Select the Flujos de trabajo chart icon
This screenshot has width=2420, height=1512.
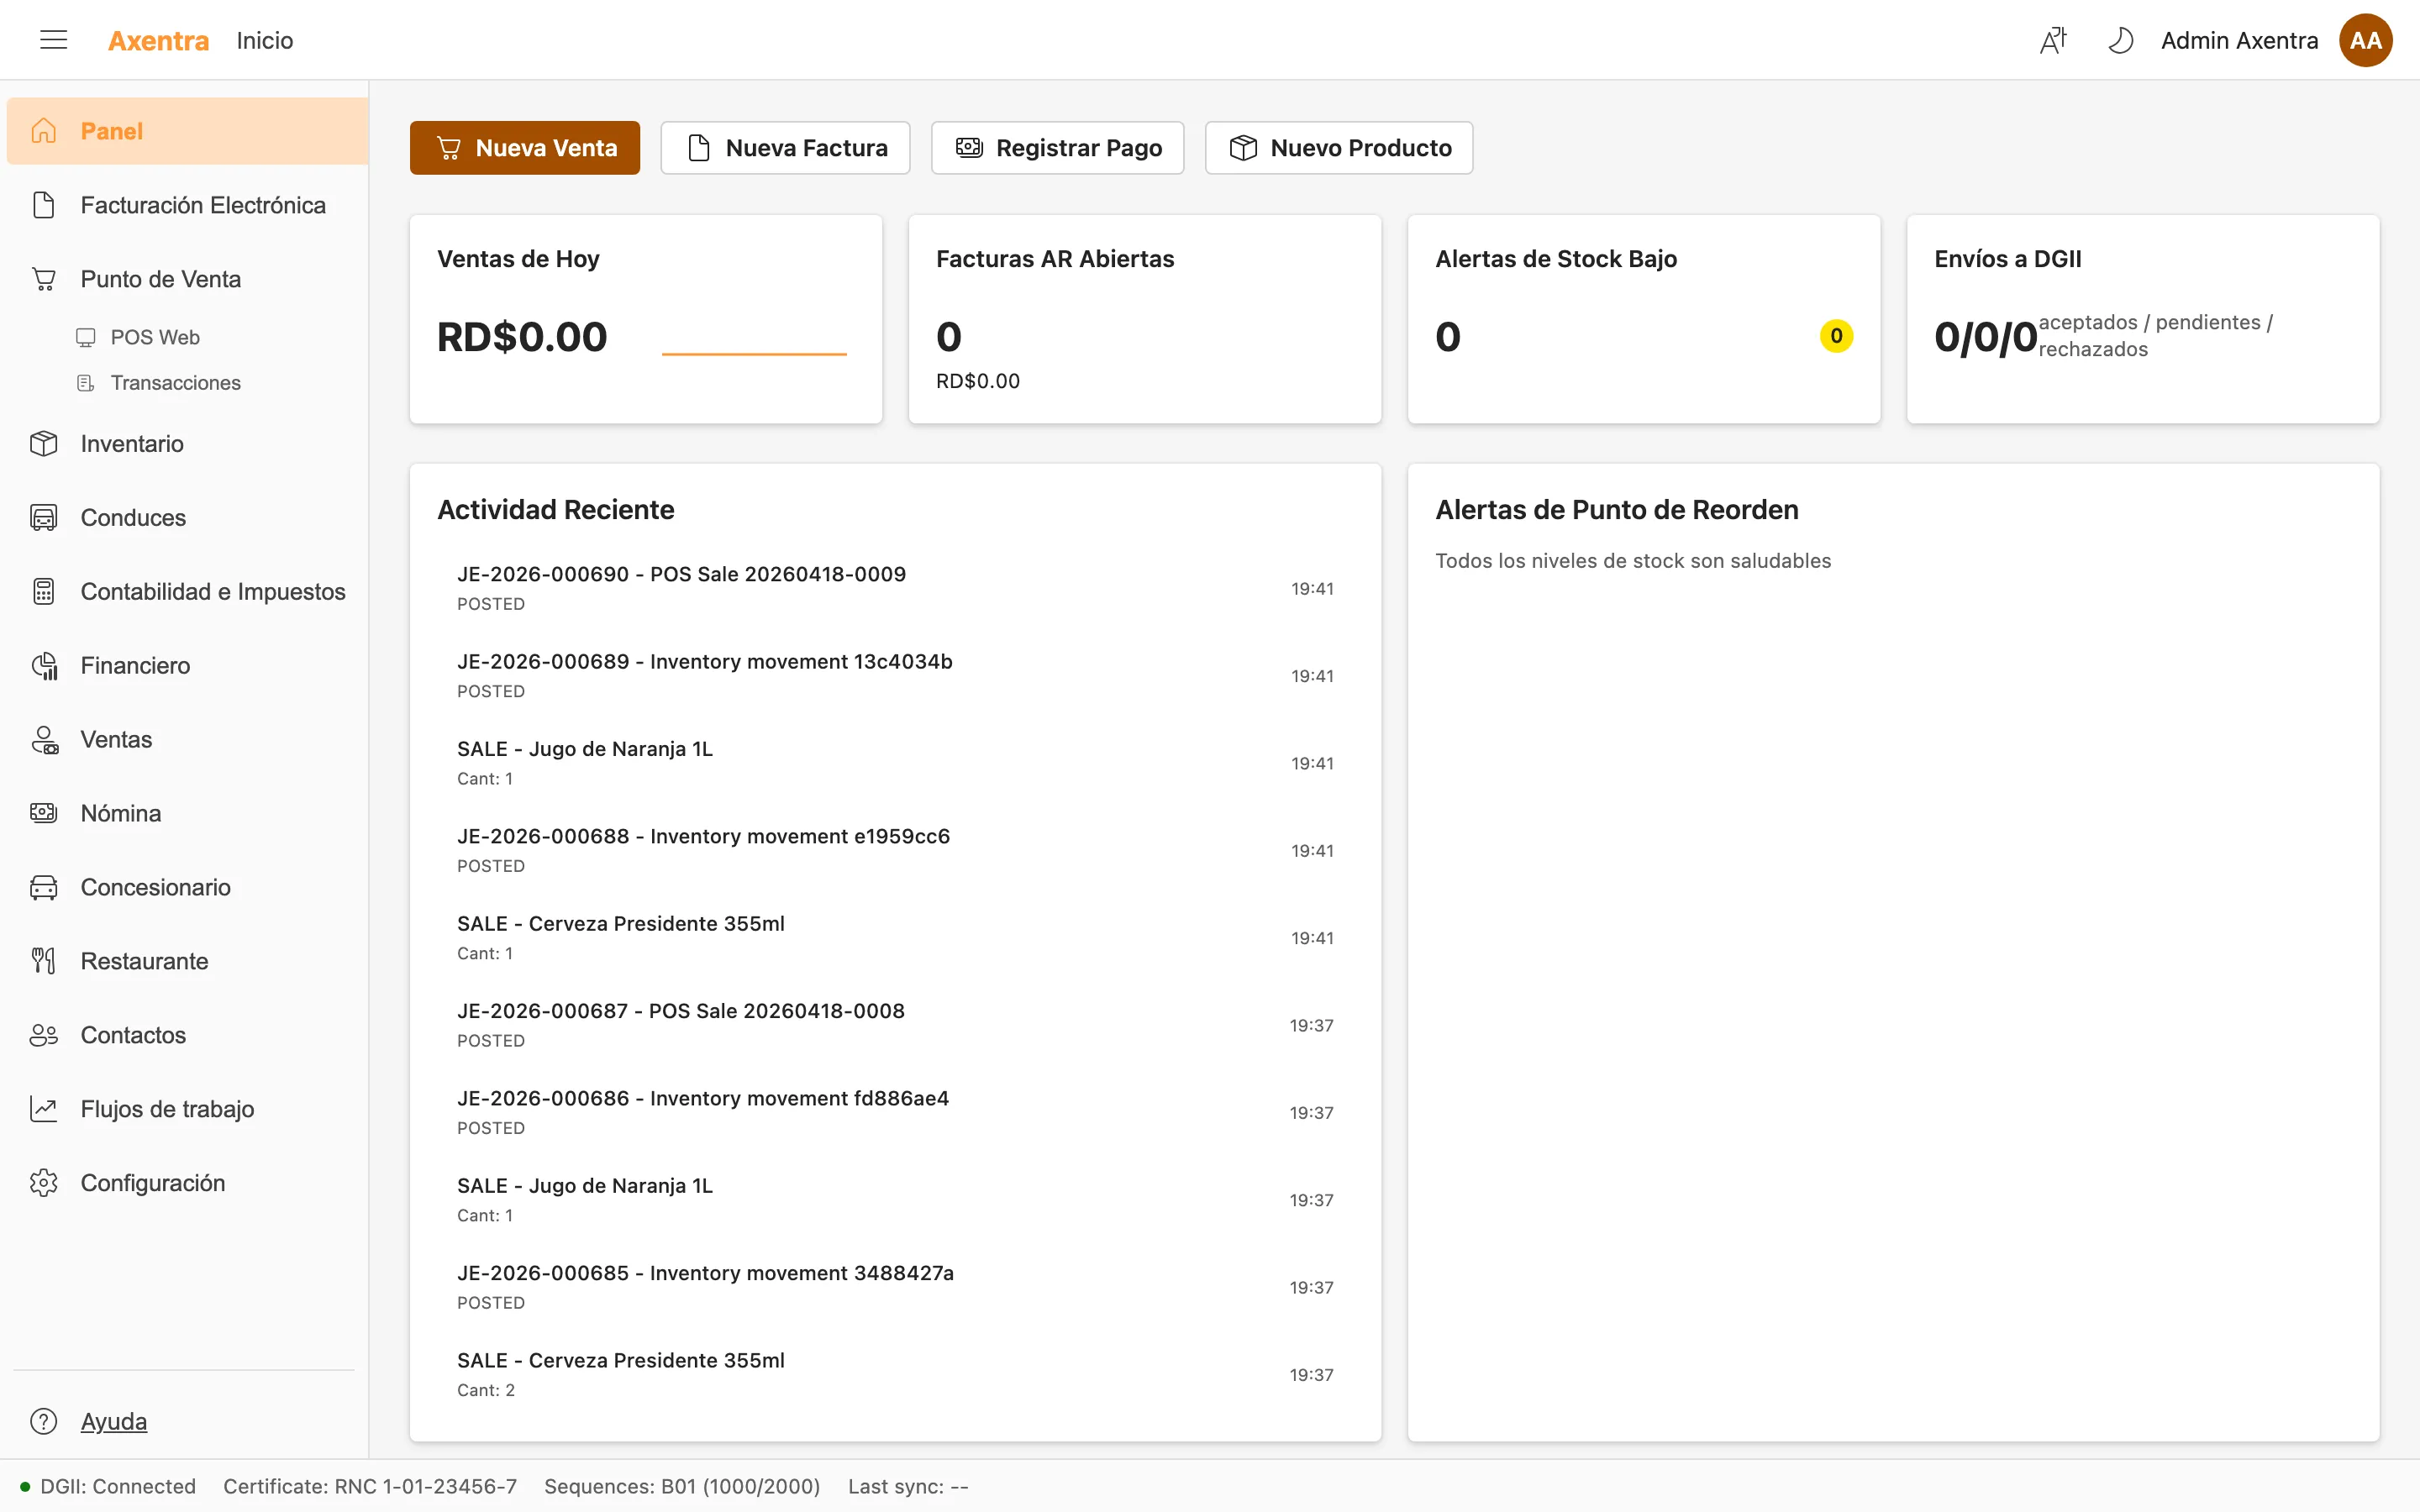click(43, 1108)
